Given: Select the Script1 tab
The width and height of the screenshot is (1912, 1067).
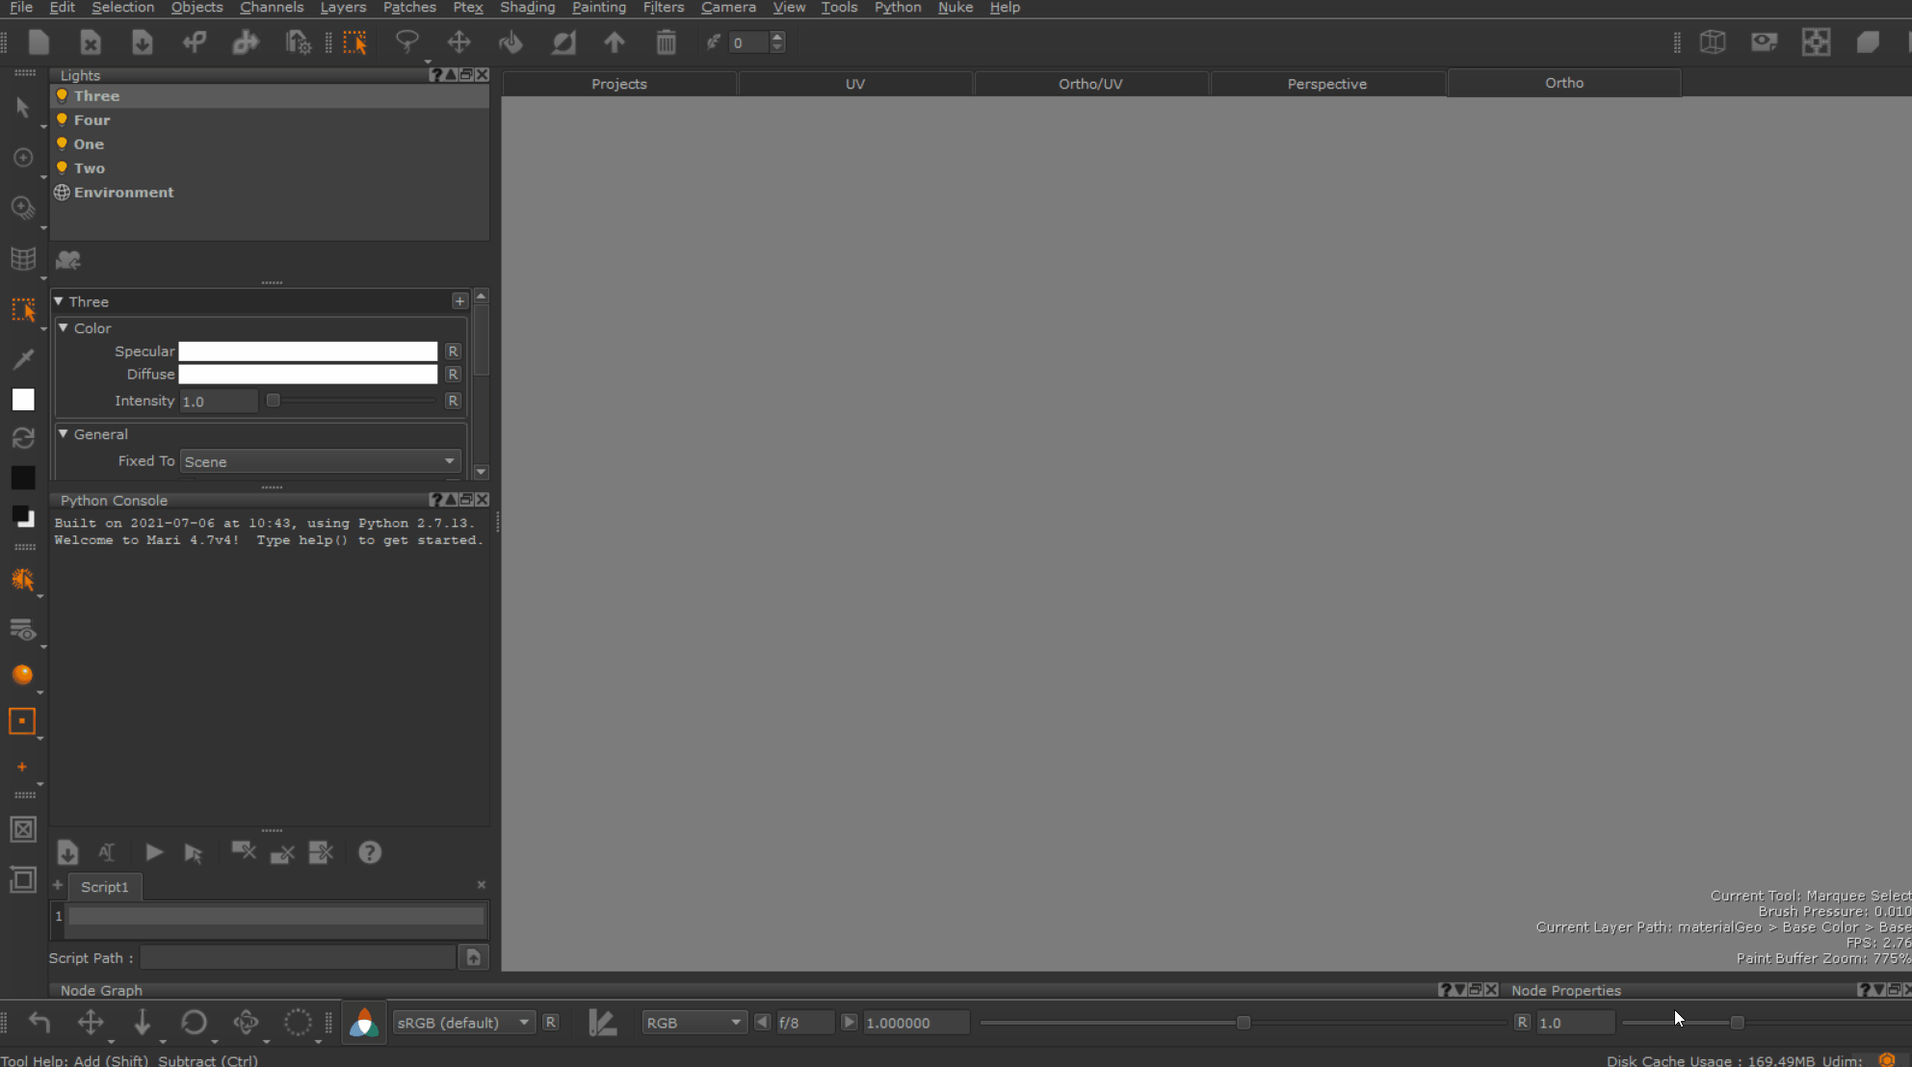Looking at the screenshot, I should 105,887.
